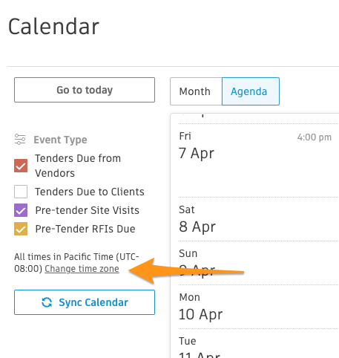Click the 4:00 pm event time
The image size is (339, 358).
315,137
